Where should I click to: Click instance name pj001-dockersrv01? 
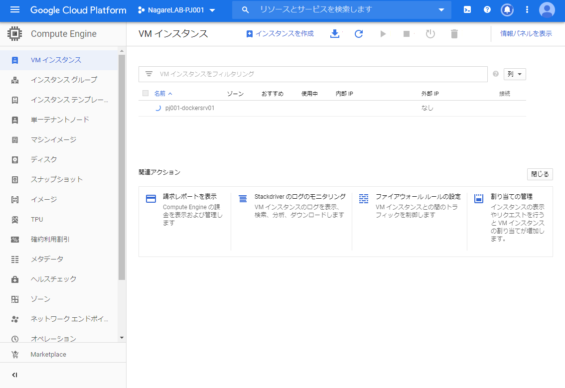click(x=190, y=108)
